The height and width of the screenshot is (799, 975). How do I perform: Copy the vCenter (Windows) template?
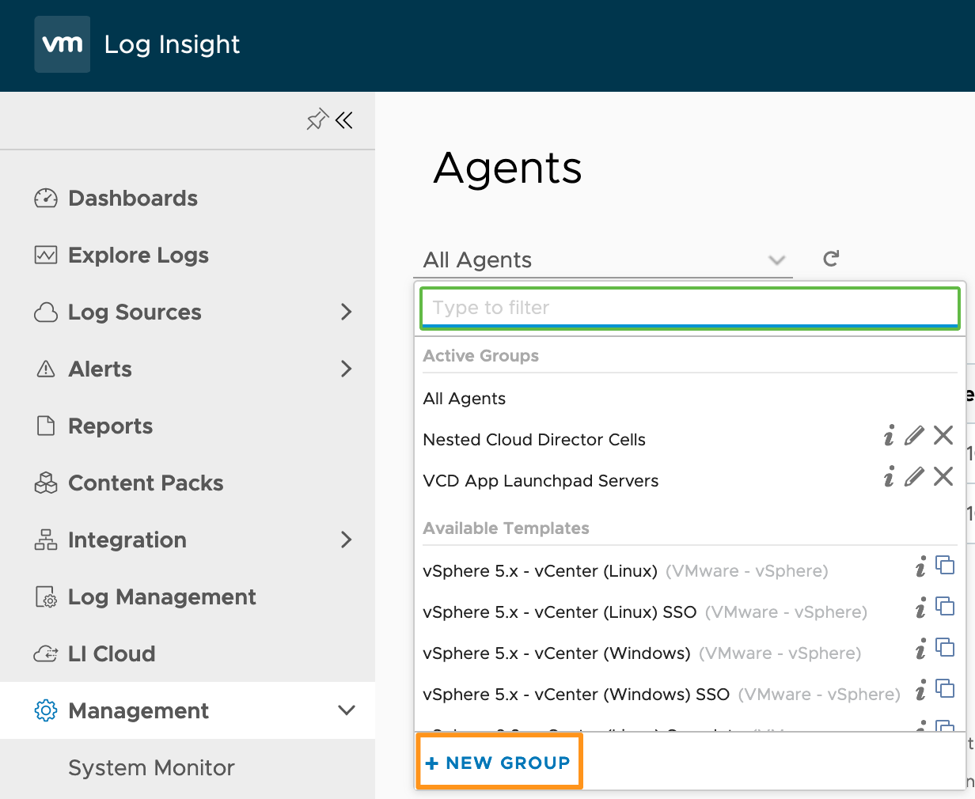(x=945, y=647)
